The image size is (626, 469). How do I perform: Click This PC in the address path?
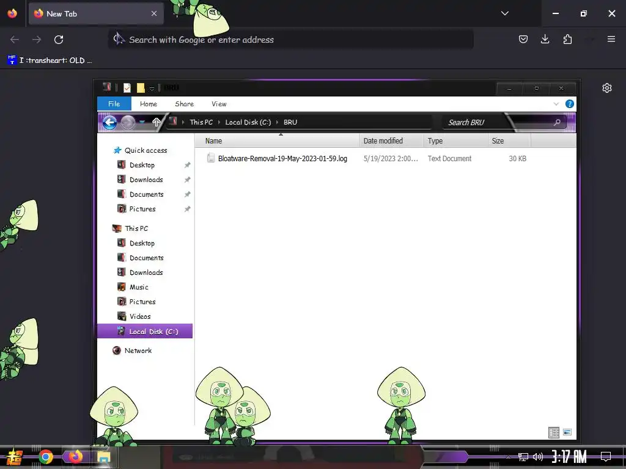click(x=201, y=122)
